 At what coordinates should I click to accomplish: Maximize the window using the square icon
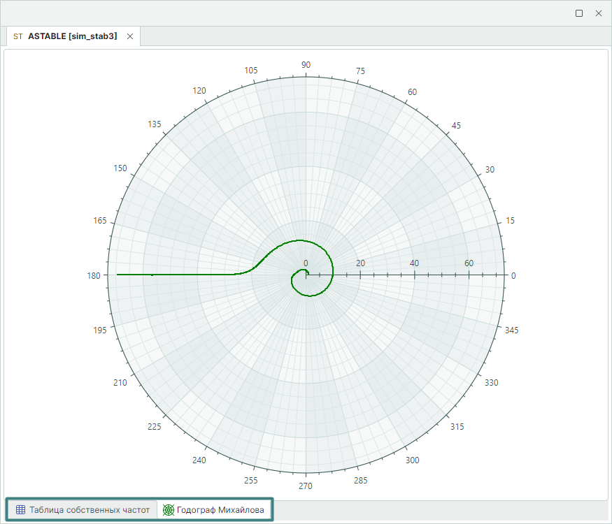(579, 13)
